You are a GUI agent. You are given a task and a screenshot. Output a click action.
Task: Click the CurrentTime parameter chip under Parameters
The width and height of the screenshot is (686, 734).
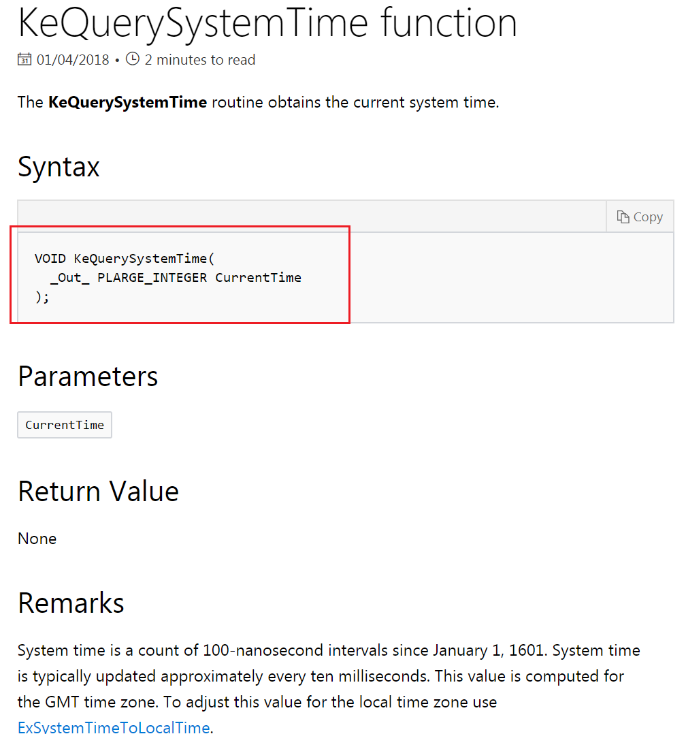point(65,425)
